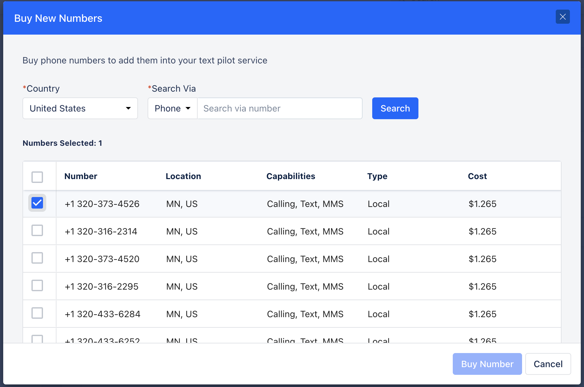
Task: Click the Type column header
Action: 377,176
